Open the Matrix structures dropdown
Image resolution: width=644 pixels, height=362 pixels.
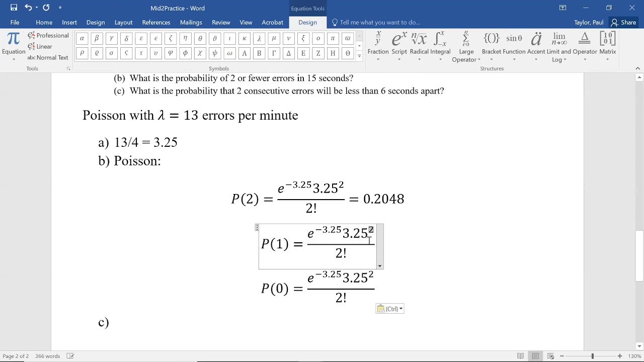pos(607,46)
